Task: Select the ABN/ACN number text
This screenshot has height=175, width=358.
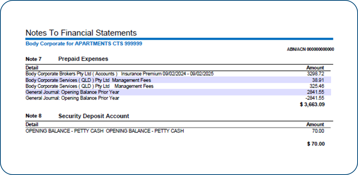Action: point(310,50)
